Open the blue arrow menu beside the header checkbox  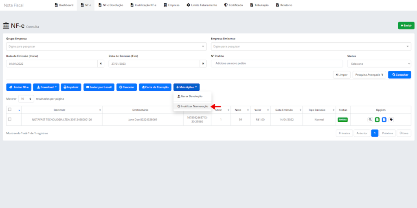tap(19, 110)
